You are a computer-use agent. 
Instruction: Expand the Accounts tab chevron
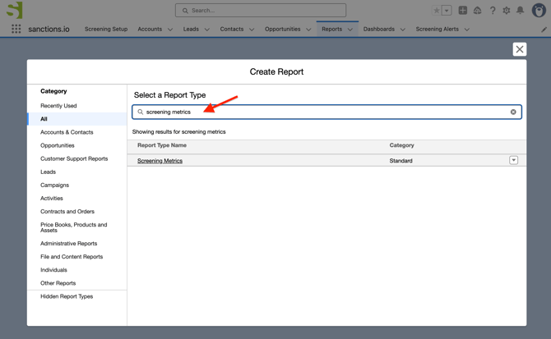[170, 30]
